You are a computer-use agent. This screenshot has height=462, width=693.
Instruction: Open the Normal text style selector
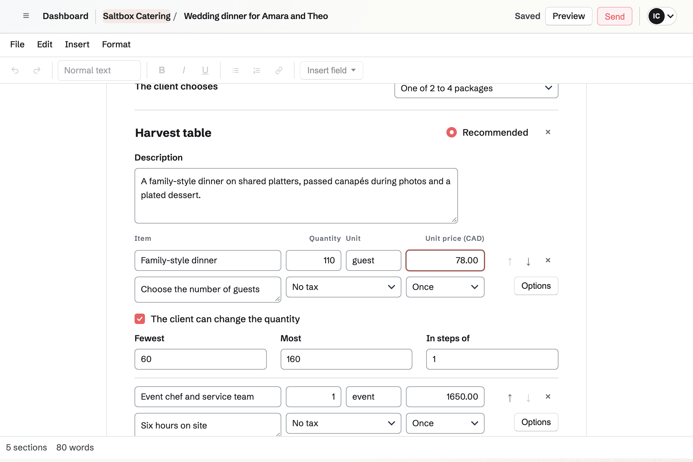tap(99, 70)
